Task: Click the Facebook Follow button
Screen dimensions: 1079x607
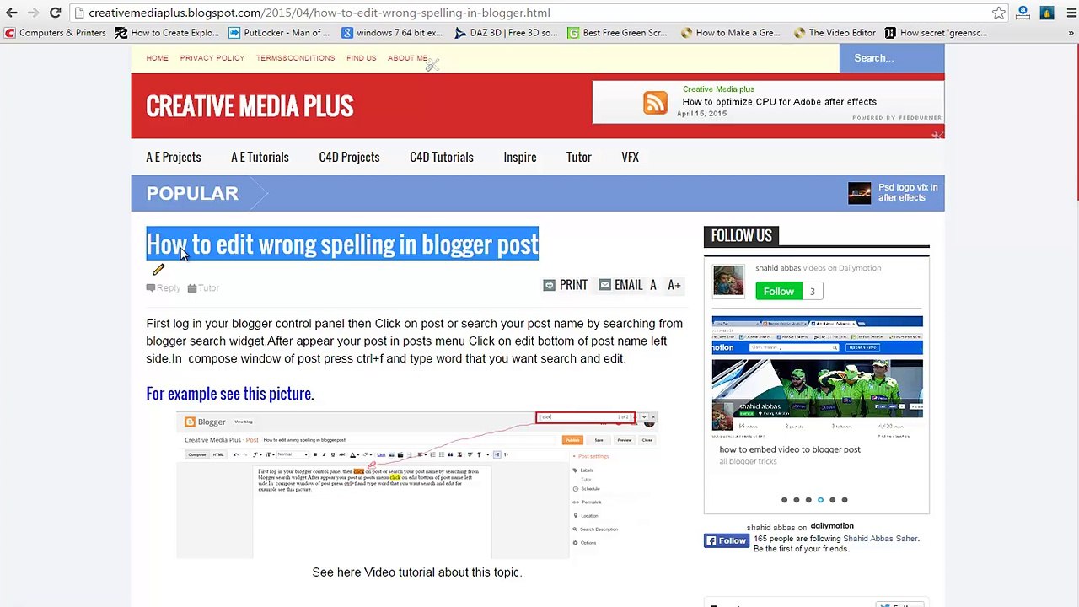Action: pyautogui.click(x=726, y=541)
